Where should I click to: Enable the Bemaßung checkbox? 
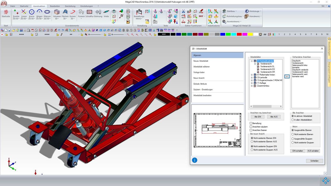click(x=251, y=123)
